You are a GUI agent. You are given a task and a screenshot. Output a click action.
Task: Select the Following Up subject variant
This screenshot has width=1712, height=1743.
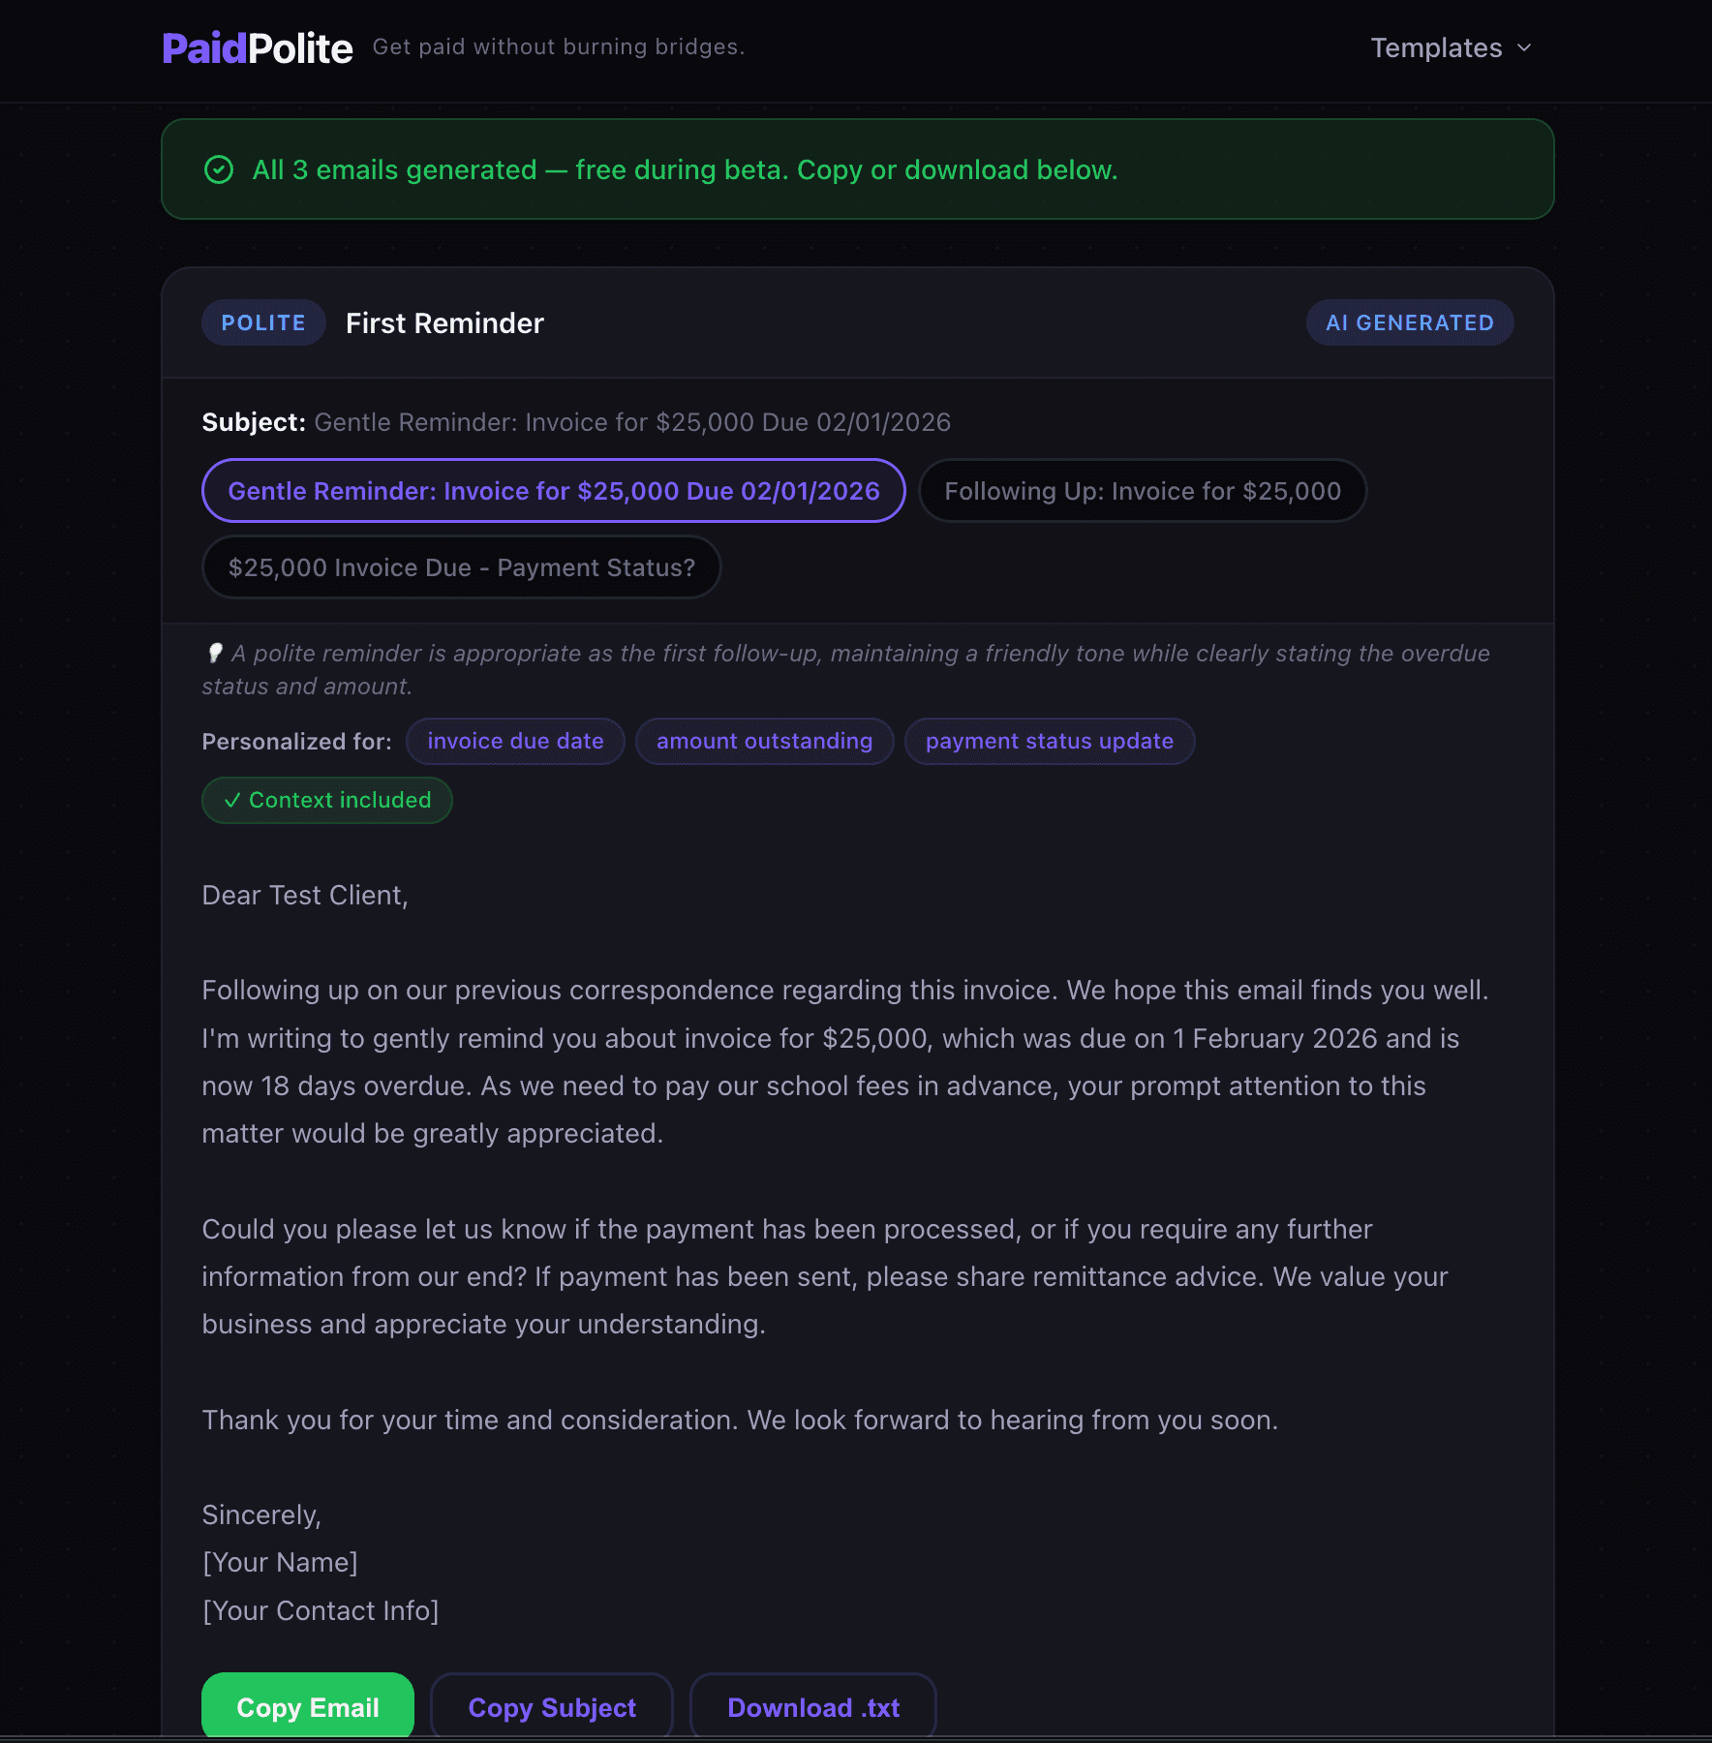1143,491
